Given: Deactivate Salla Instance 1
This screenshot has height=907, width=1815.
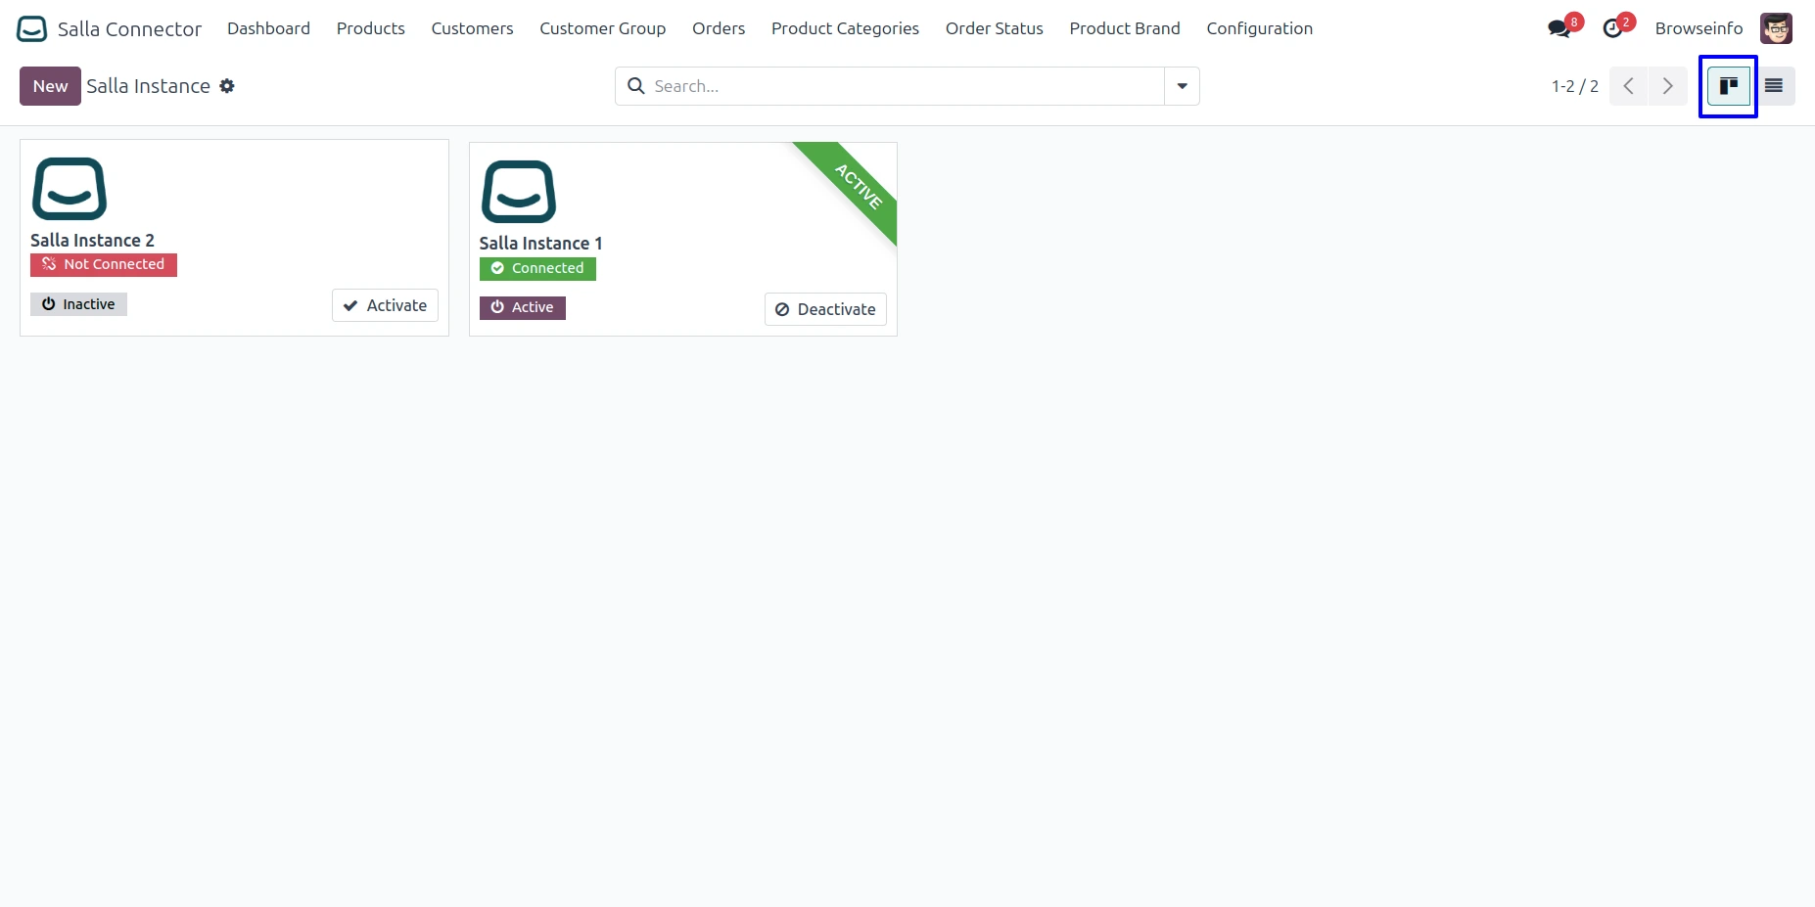Looking at the screenshot, I should coord(825,309).
